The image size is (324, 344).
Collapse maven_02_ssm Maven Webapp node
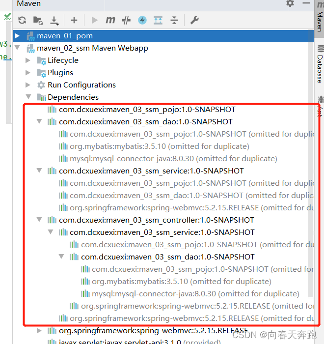pos(17,47)
